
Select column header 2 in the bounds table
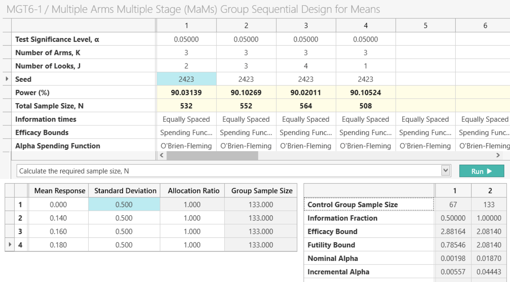(x=490, y=190)
